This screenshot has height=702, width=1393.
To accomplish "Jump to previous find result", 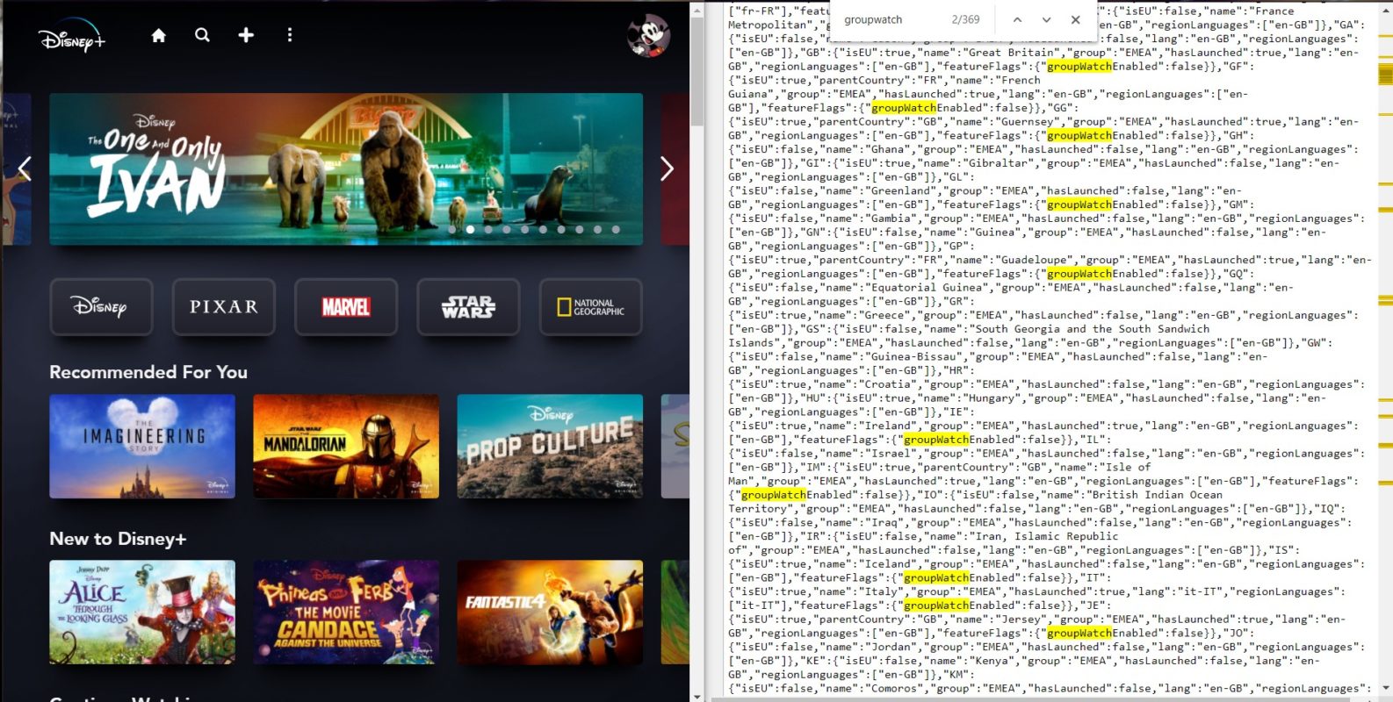I will coord(1017,19).
